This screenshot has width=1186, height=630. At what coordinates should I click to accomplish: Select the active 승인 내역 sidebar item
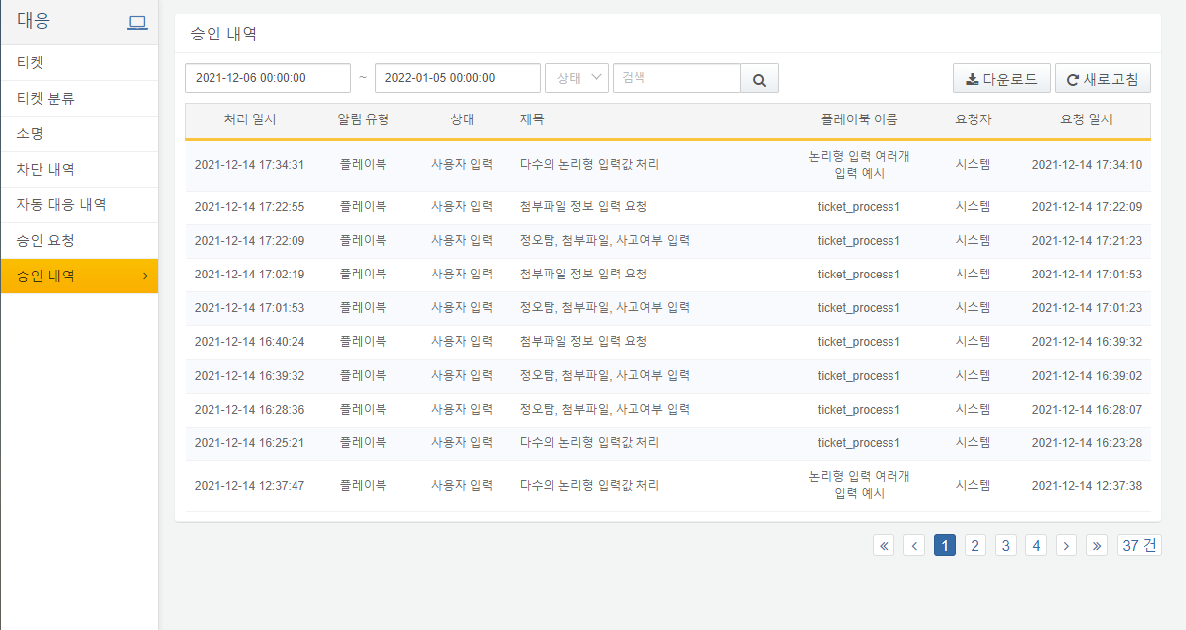[79, 276]
